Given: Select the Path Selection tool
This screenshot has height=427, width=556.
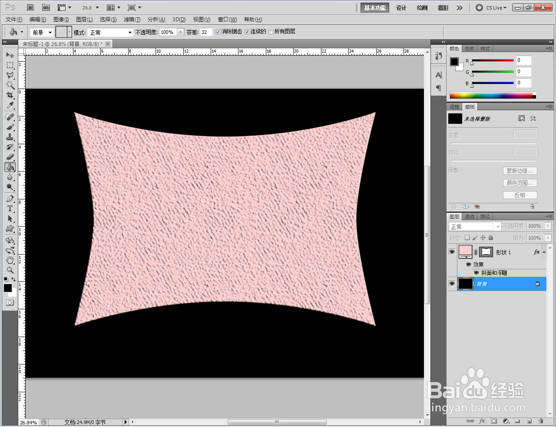Looking at the screenshot, I should tap(10, 219).
